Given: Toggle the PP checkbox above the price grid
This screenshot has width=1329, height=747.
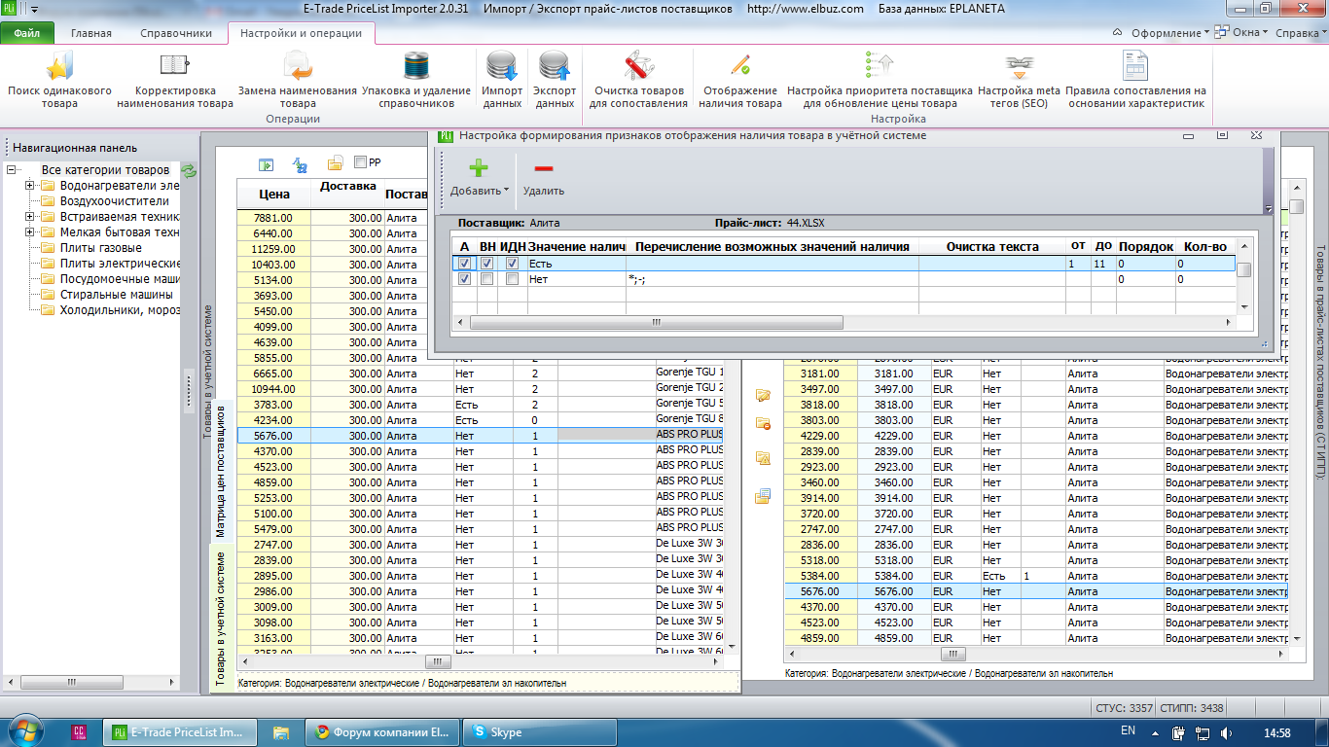Looking at the screenshot, I should tap(360, 162).
